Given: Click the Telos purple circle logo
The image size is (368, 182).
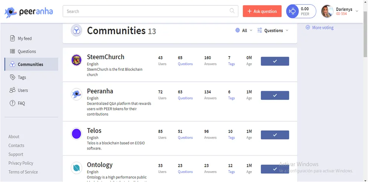Looking at the screenshot, I should [76, 134].
